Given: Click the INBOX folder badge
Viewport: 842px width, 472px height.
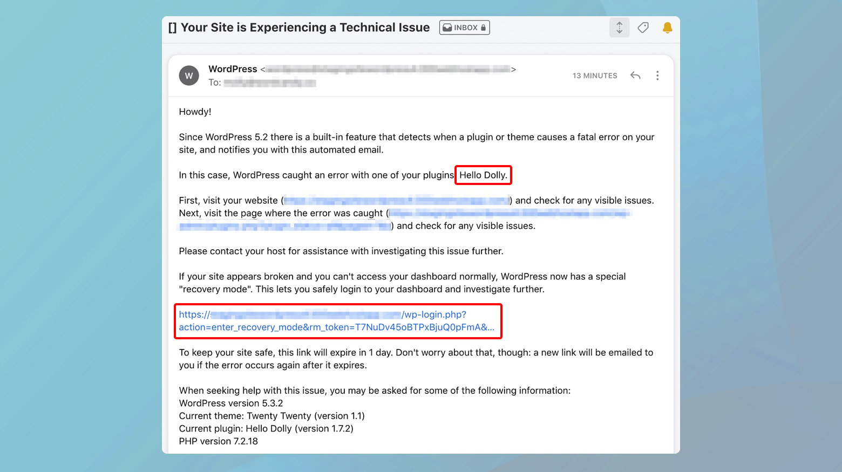Looking at the screenshot, I should (x=464, y=28).
